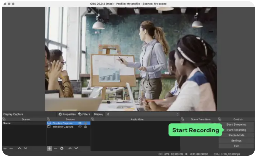Move the selected source down
Screen dimensions: 257x158
(x=76, y=148)
